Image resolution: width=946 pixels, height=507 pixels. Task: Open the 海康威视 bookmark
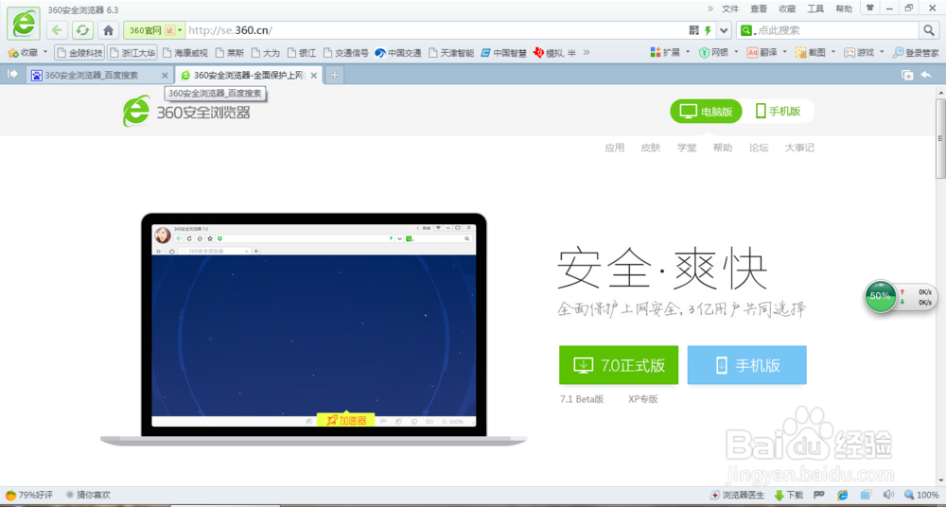[x=184, y=53]
